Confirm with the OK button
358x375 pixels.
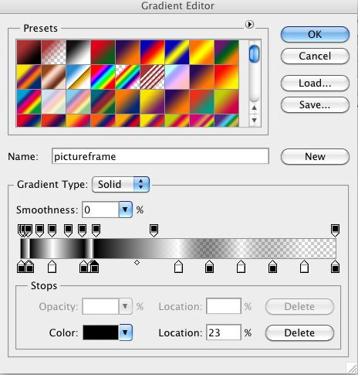pyautogui.click(x=315, y=34)
